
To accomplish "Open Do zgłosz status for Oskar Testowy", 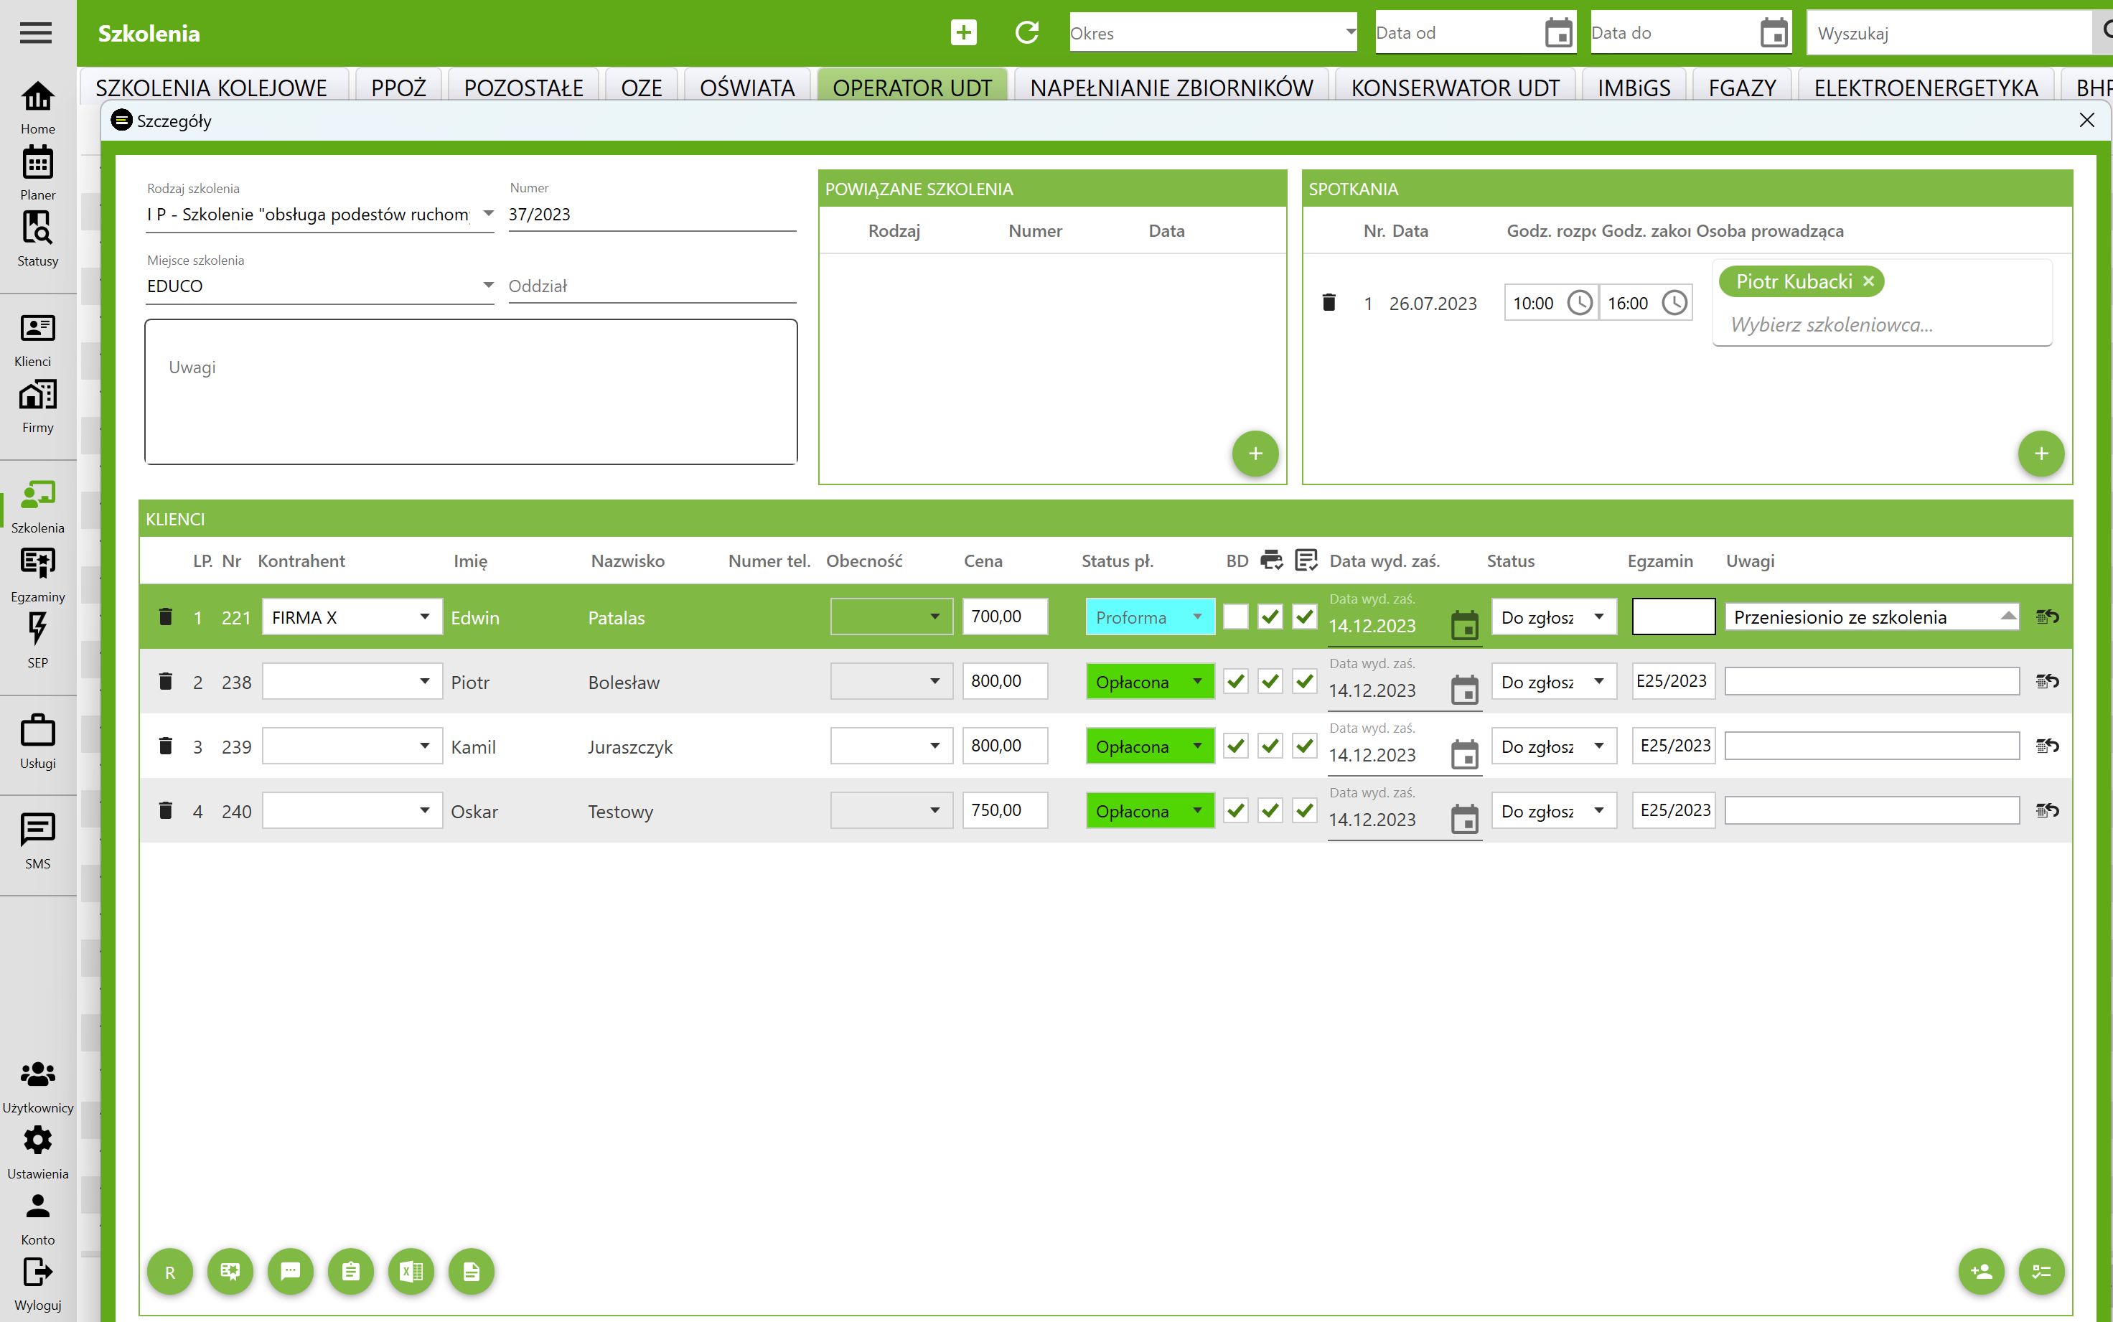I will coord(1553,810).
